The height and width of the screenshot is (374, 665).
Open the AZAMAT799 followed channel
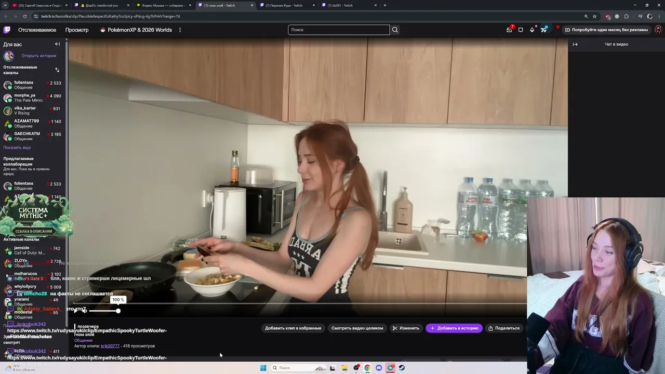click(x=32, y=124)
